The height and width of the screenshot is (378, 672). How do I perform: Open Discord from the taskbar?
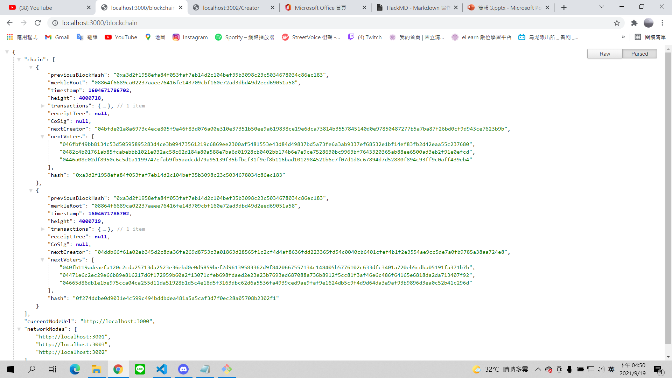click(x=183, y=369)
